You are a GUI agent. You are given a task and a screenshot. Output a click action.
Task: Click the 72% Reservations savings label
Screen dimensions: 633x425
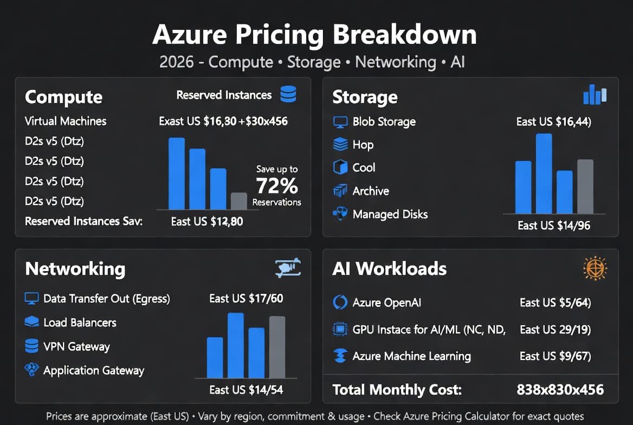[277, 186]
